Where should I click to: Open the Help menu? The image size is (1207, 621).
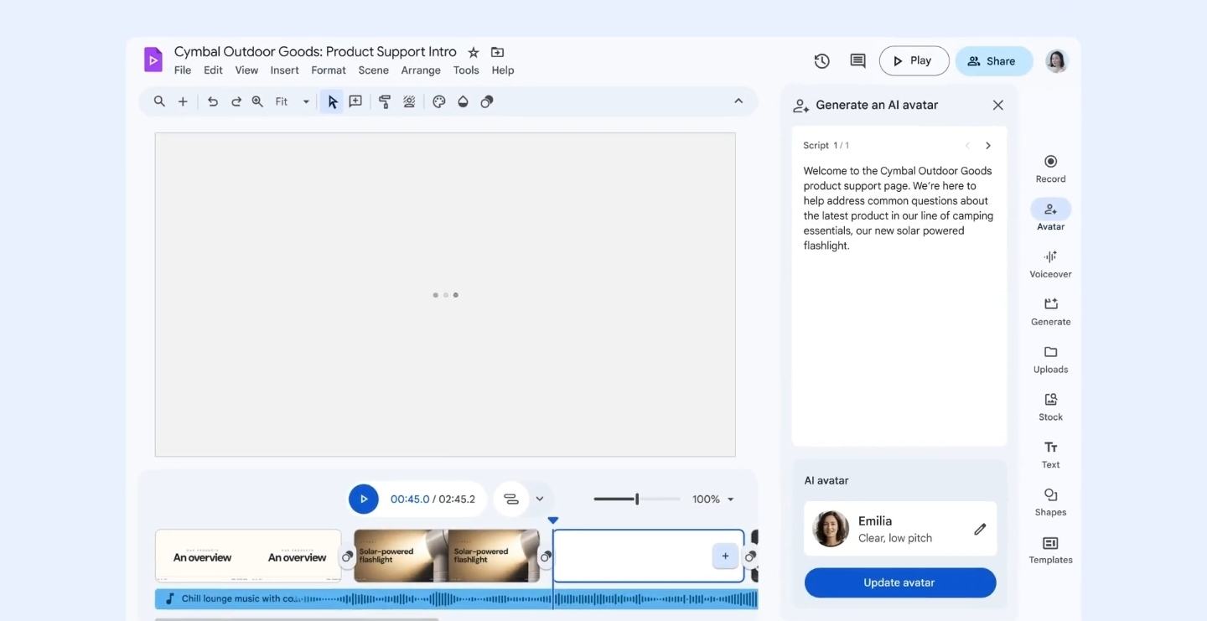503,70
